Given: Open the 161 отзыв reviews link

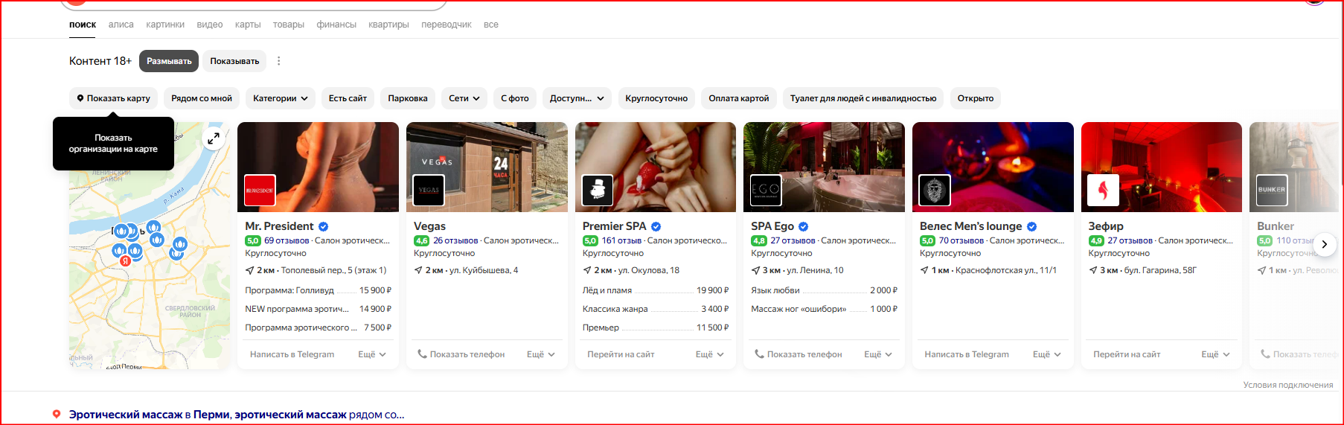Looking at the screenshot, I should (621, 240).
